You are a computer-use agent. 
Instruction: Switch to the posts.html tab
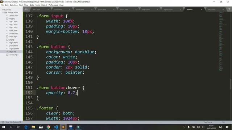102,9
